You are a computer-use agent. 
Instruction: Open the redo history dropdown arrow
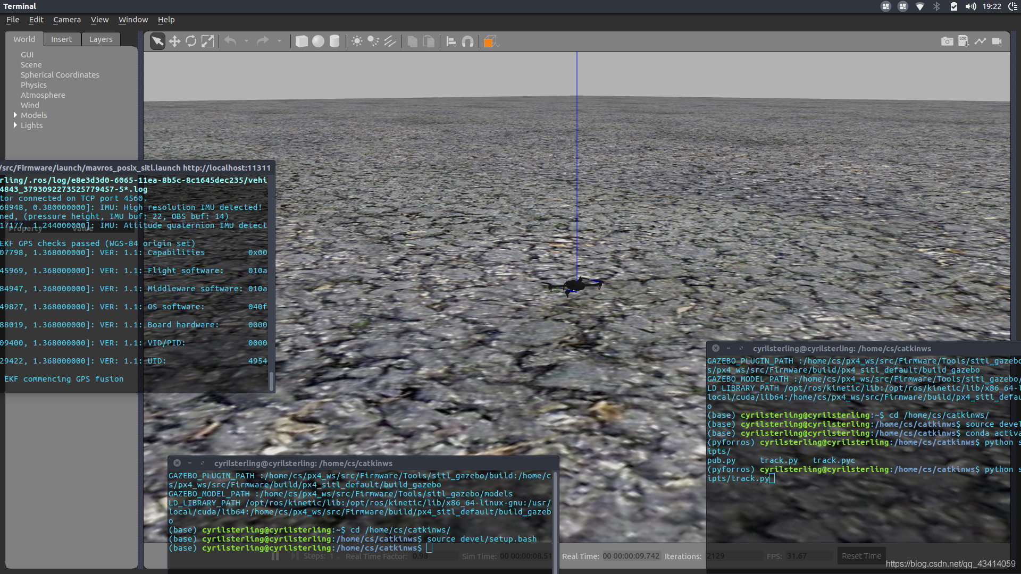click(279, 41)
